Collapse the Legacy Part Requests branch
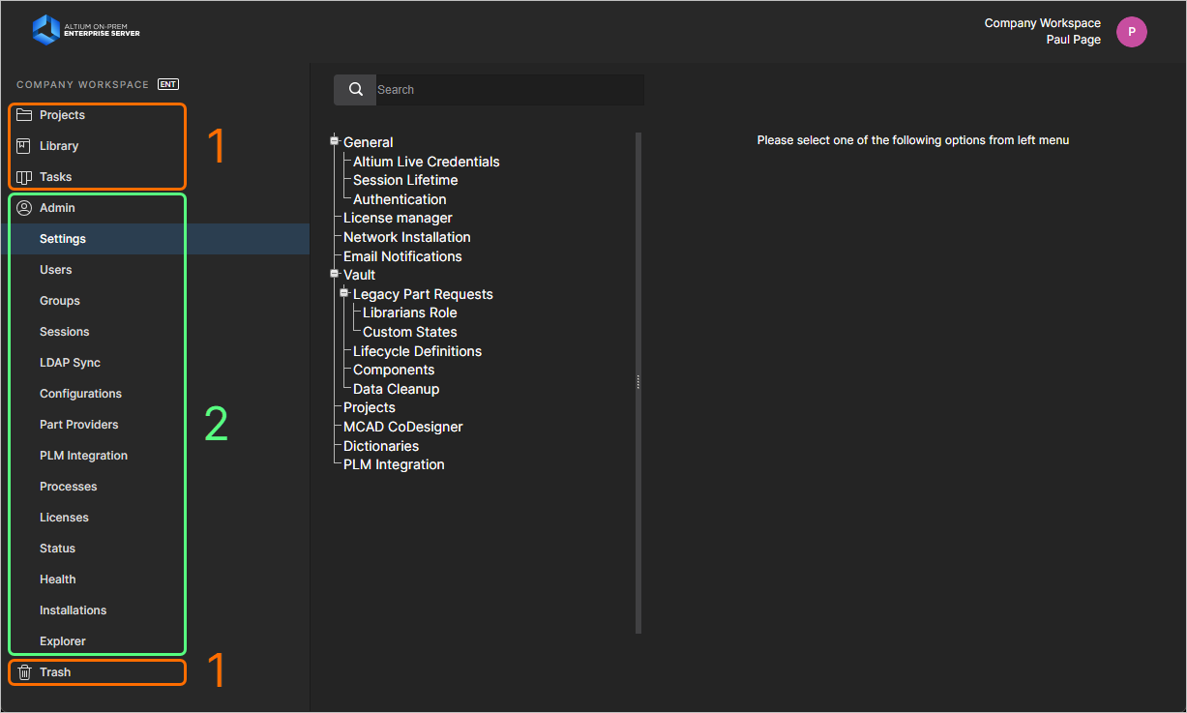This screenshot has width=1187, height=713. click(x=343, y=293)
